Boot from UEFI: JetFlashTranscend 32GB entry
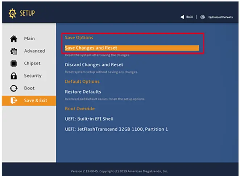The width and height of the screenshot is (240, 176). pyautogui.click(x=116, y=129)
